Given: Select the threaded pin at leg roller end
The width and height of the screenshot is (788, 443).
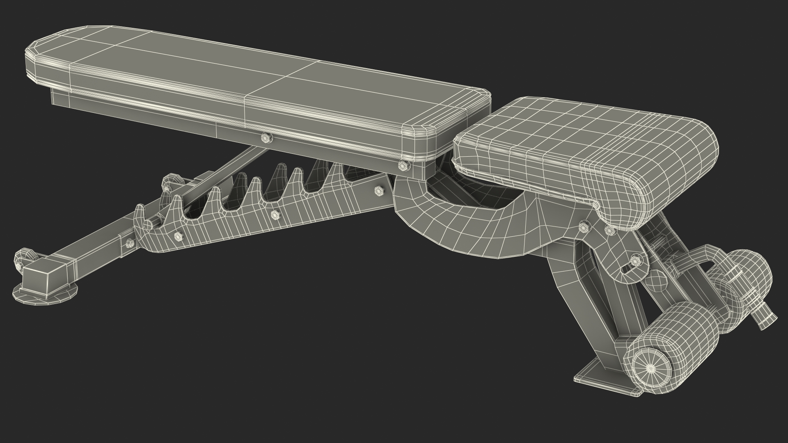Looking at the screenshot, I should (x=764, y=317).
